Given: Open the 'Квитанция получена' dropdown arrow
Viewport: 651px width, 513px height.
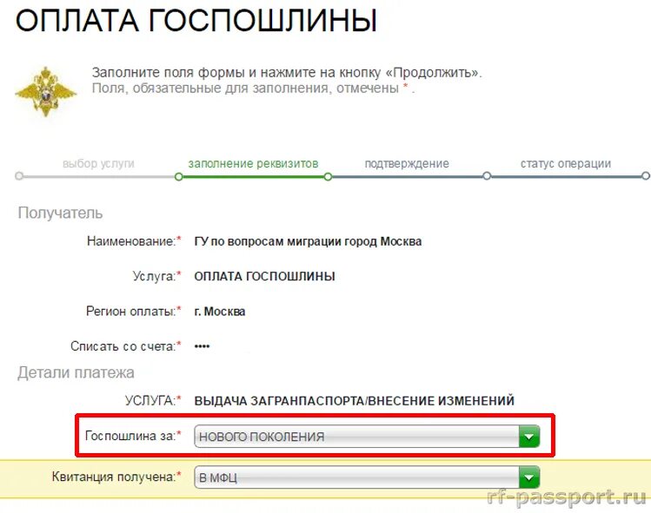Looking at the screenshot, I should [529, 477].
